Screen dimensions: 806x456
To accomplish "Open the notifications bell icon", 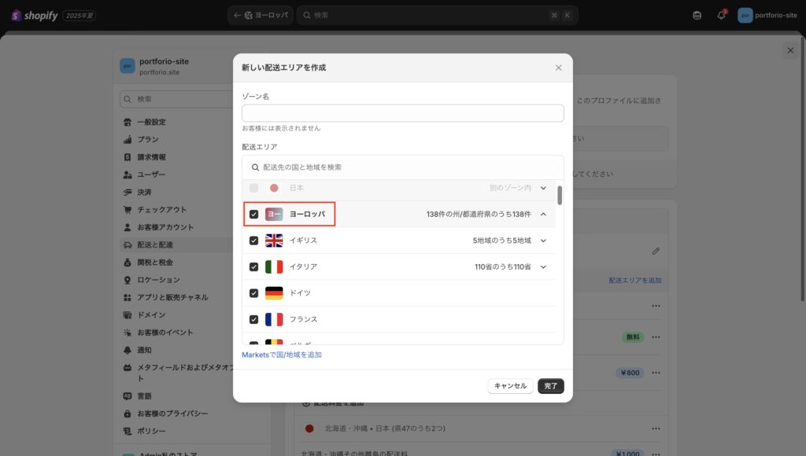I will tap(721, 15).
